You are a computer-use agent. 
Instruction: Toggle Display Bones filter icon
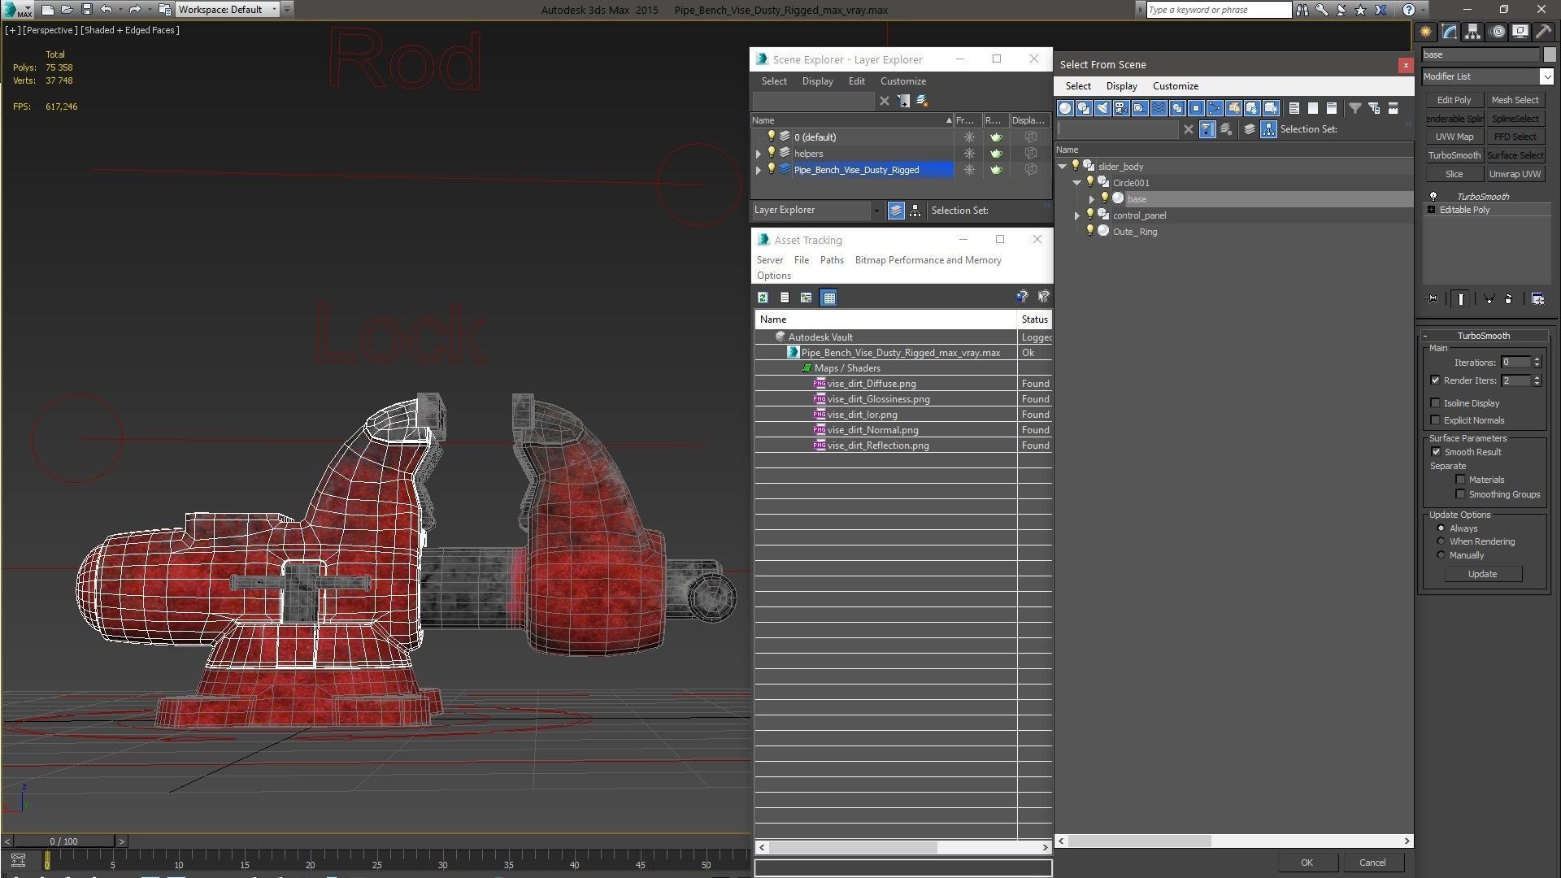(1215, 108)
